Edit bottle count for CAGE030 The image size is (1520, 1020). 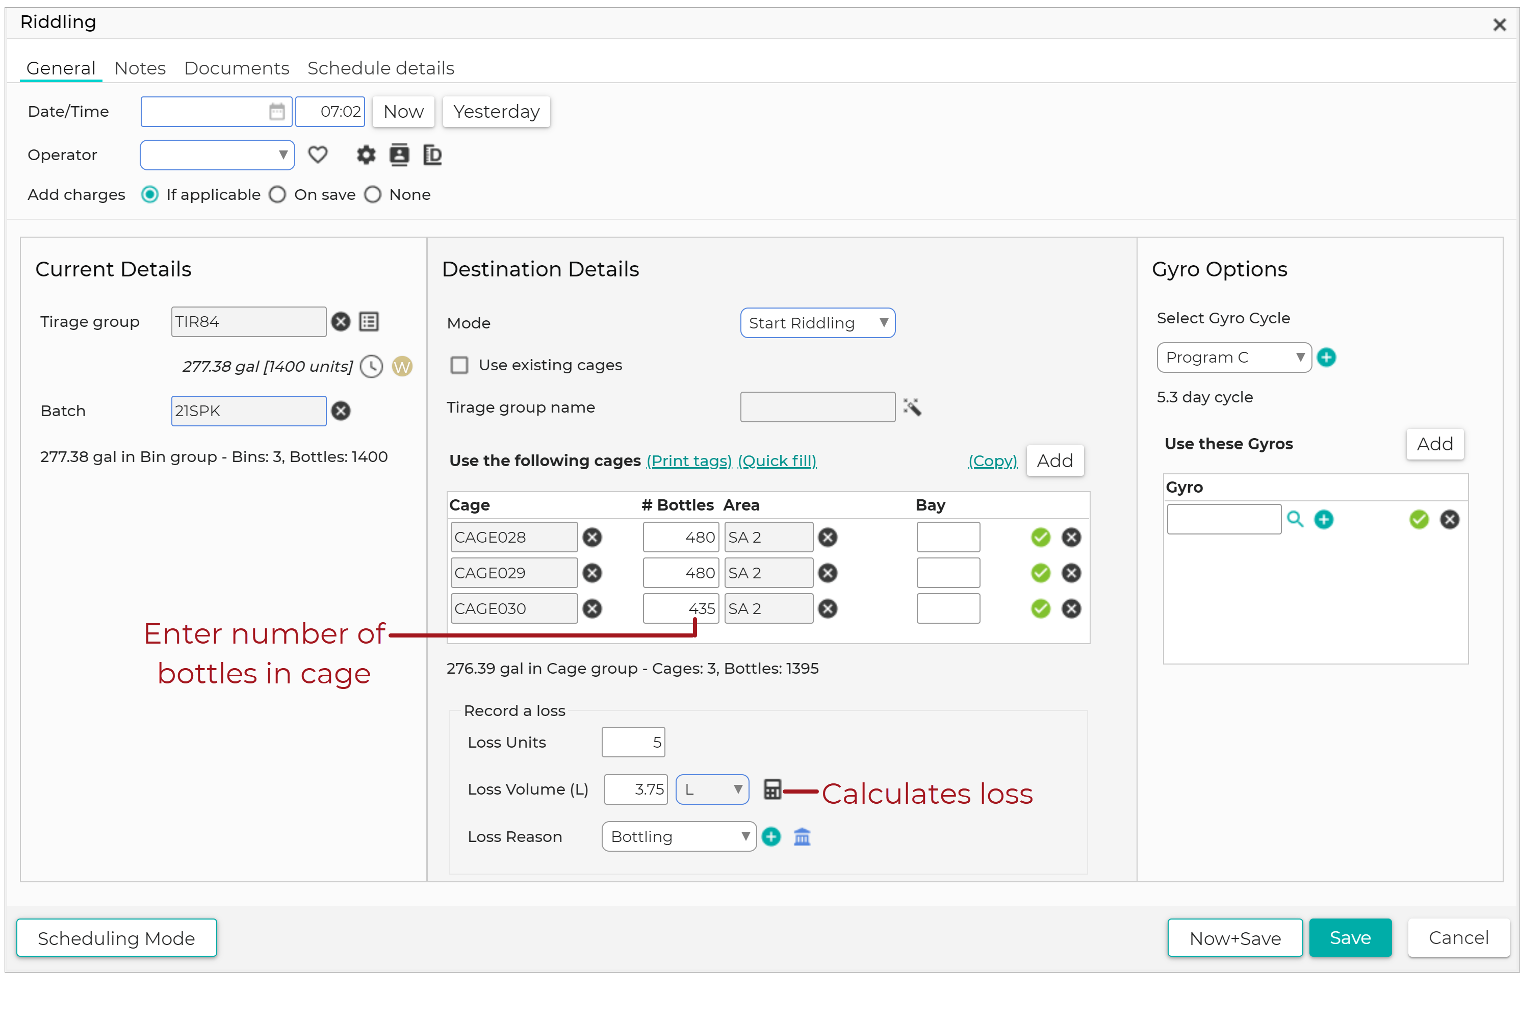pos(680,609)
